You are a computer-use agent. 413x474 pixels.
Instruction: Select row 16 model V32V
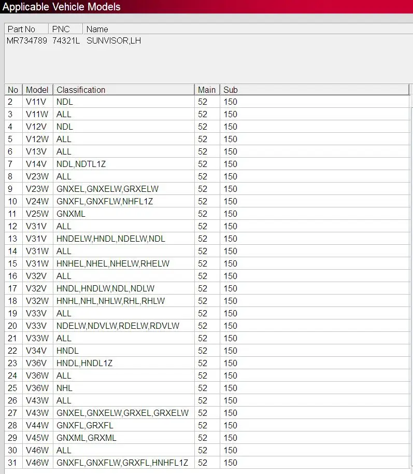[x=36, y=276]
